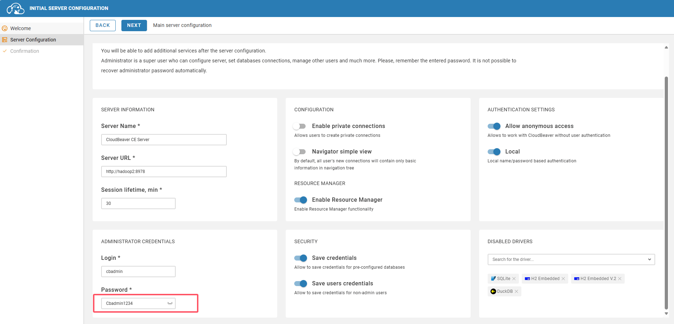Click the NEXT button
Viewport: 674px width, 324px height.
[134, 26]
